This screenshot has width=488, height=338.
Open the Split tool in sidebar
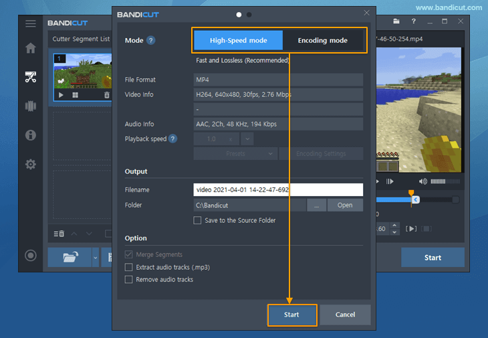31,106
